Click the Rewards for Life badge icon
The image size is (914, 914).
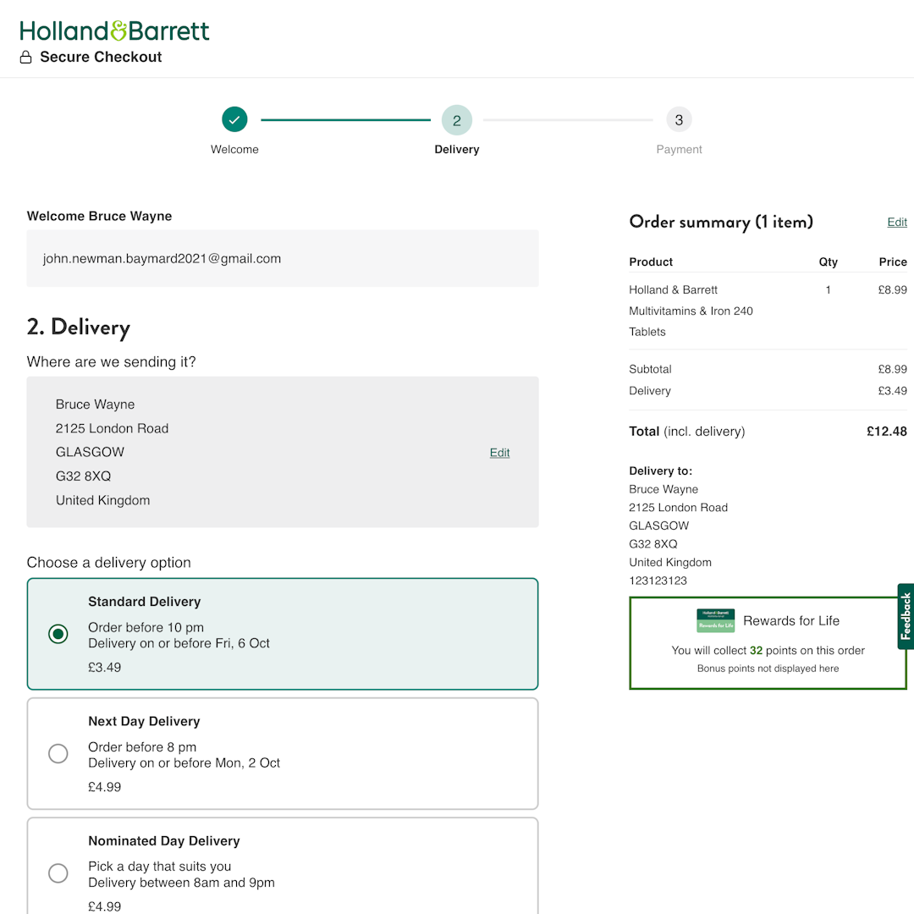click(x=715, y=620)
